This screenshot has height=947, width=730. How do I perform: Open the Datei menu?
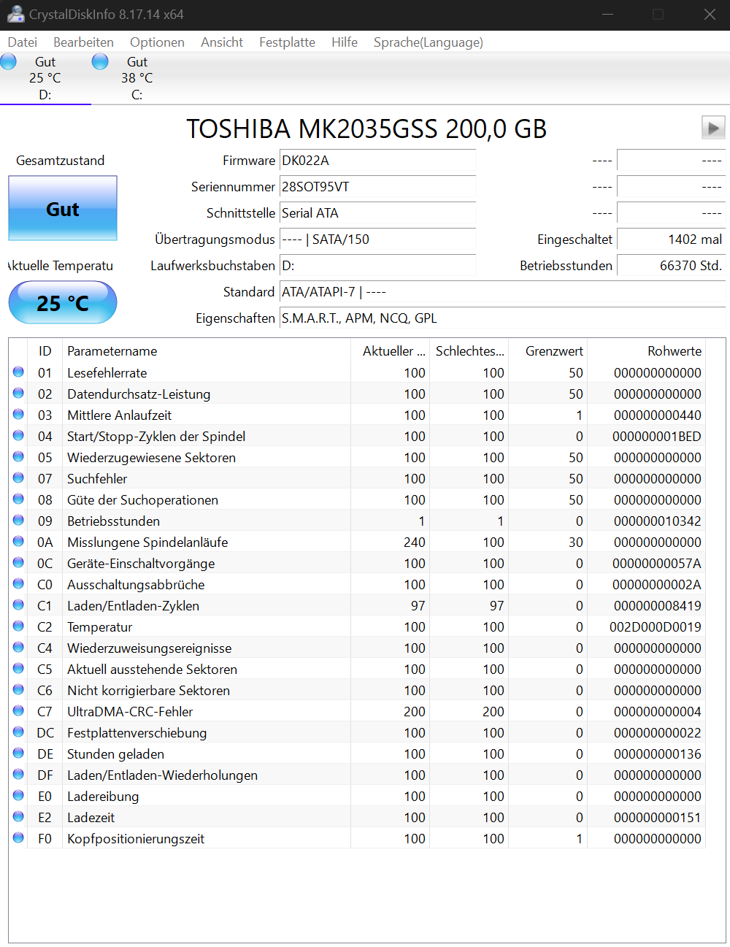pos(23,42)
